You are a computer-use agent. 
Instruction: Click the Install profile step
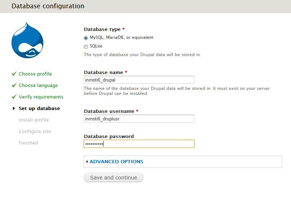click(34, 120)
